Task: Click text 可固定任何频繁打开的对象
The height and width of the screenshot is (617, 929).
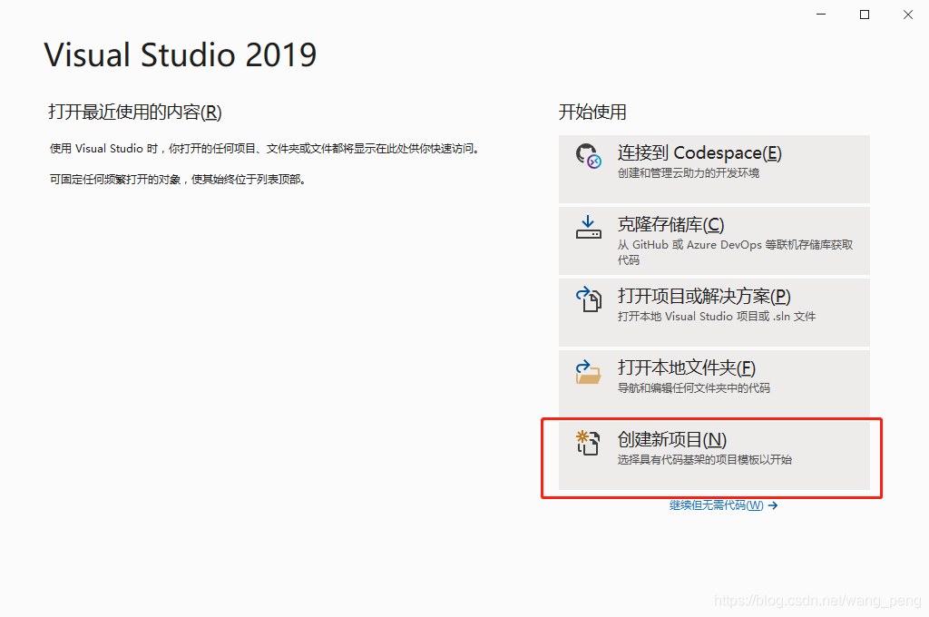Action: pyautogui.click(x=115, y=180)
